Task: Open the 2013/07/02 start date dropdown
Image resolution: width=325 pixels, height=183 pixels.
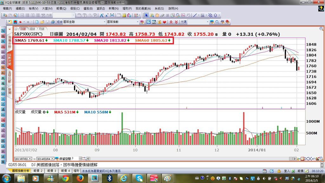Action: coord(30,158)
